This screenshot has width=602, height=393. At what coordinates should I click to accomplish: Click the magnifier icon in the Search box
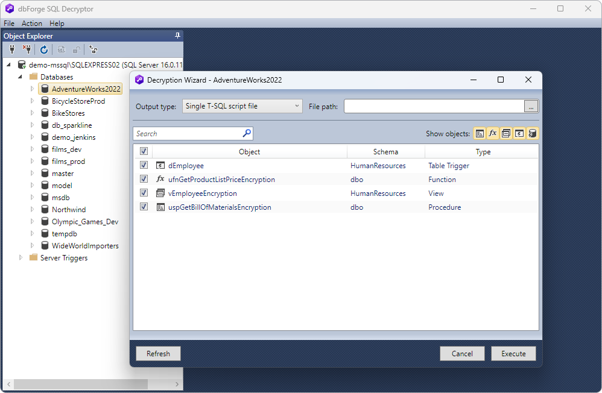247,133
